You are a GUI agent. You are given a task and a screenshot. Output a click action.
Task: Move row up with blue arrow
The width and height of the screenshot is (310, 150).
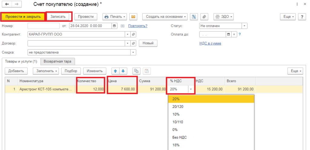click(116, 71)
